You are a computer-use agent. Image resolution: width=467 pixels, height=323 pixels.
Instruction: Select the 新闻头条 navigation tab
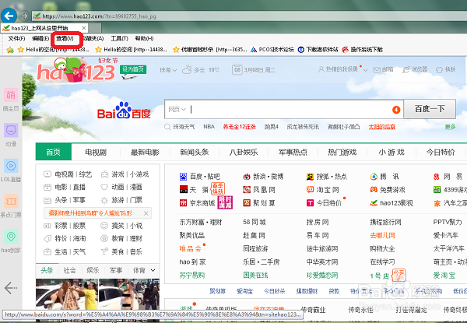tap(194, 153)
